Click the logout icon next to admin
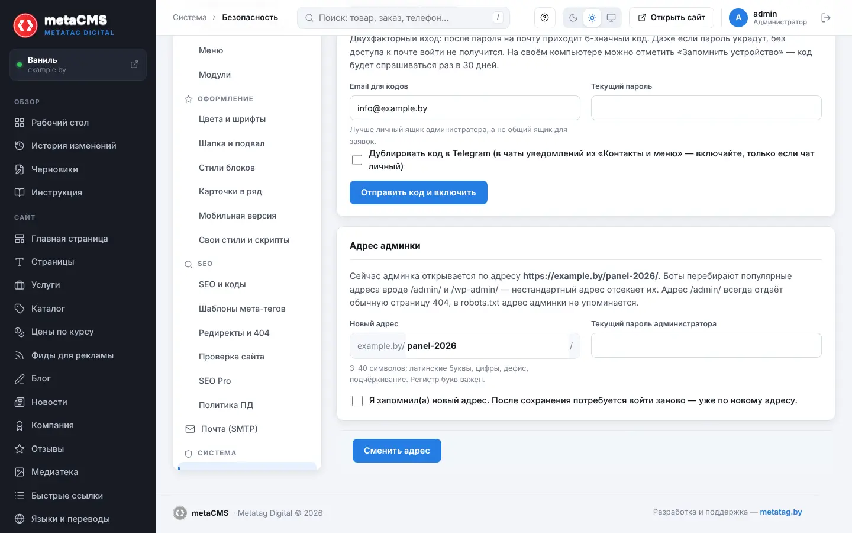Viewport: 852px width, 533px height. [x=826, y=18]
